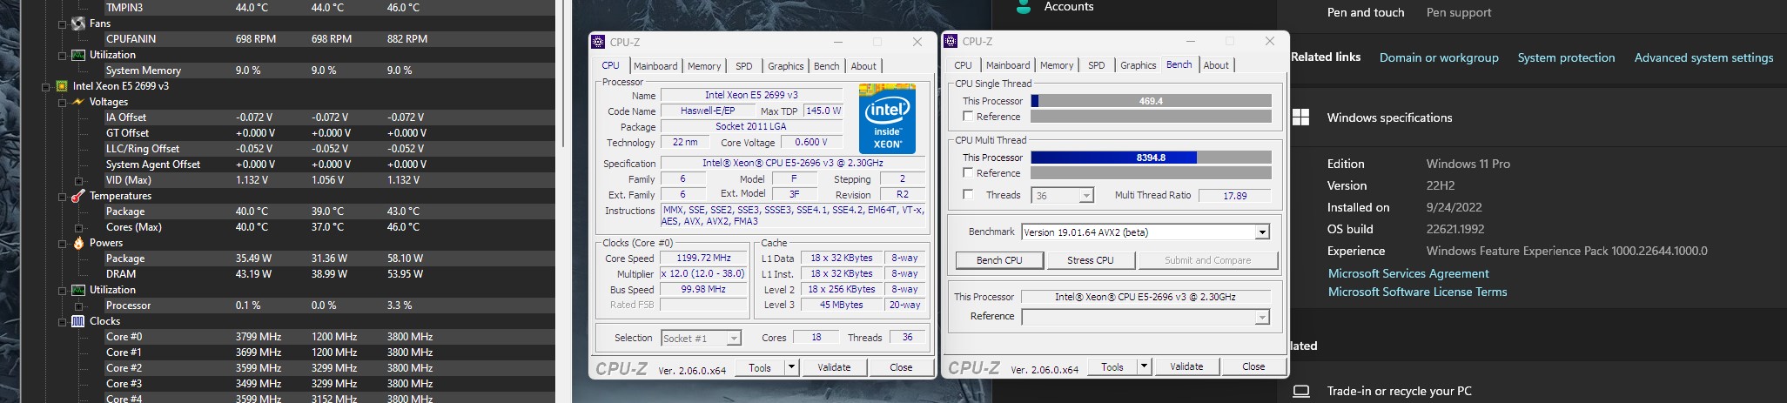Viewport: 1787px width, 403px height.
Task: Click the Core Speed value 1199.72 MHz
Action: pos(703,258)
